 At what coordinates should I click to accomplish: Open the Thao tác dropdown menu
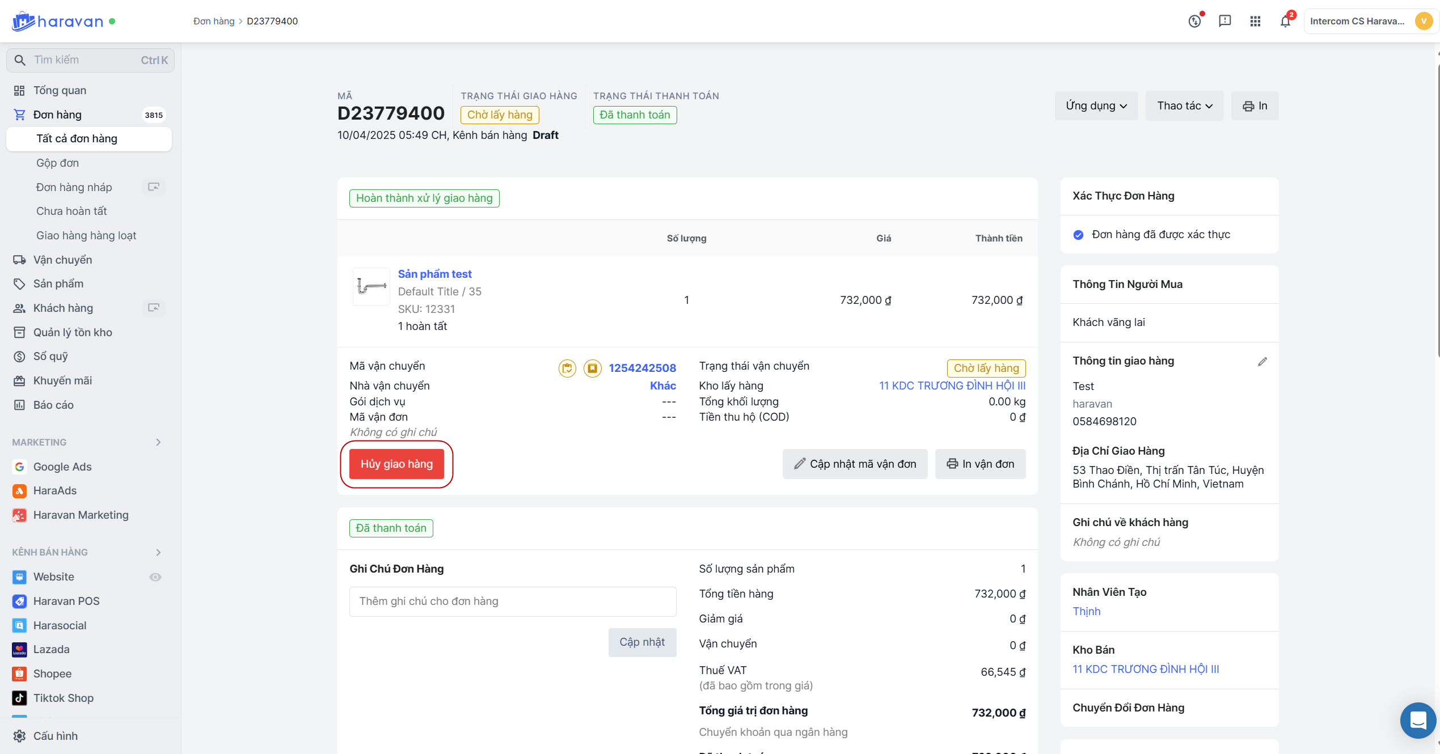1184,106
